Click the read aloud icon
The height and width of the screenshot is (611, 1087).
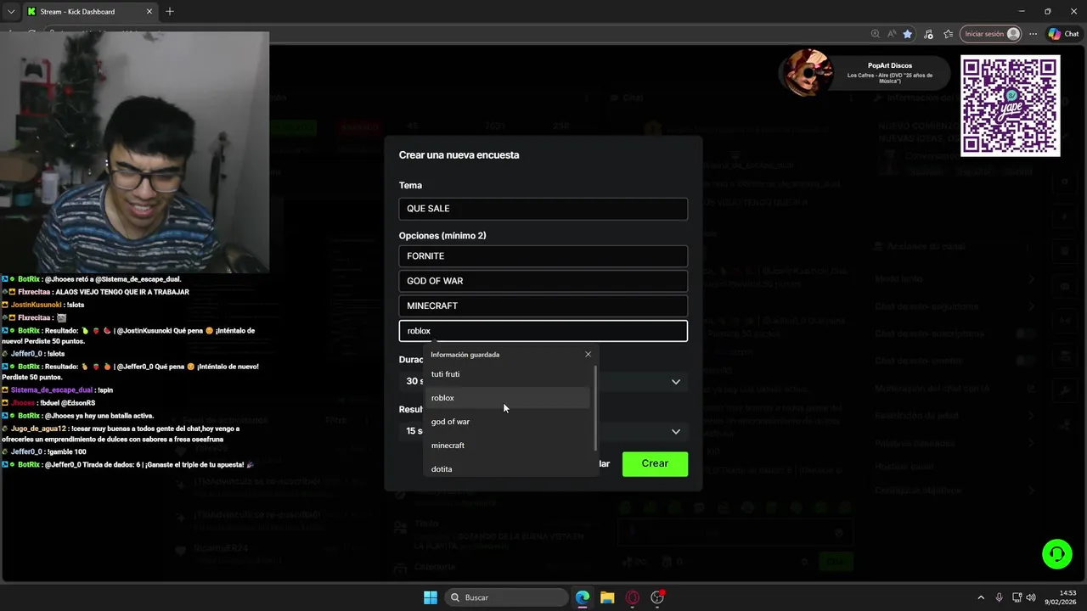(892, 34)
